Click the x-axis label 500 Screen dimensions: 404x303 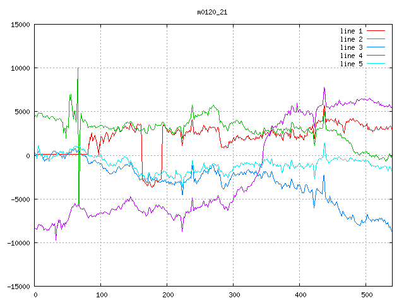(x=367, y=295)
